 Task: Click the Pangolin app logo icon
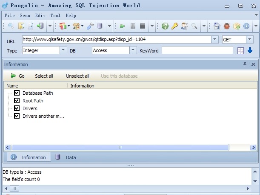pyautogui.click(x=5, y=6)
